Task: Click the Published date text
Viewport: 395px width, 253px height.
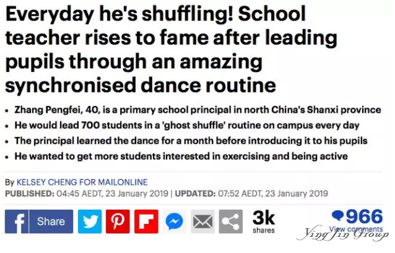Action: tap(87, 193)
